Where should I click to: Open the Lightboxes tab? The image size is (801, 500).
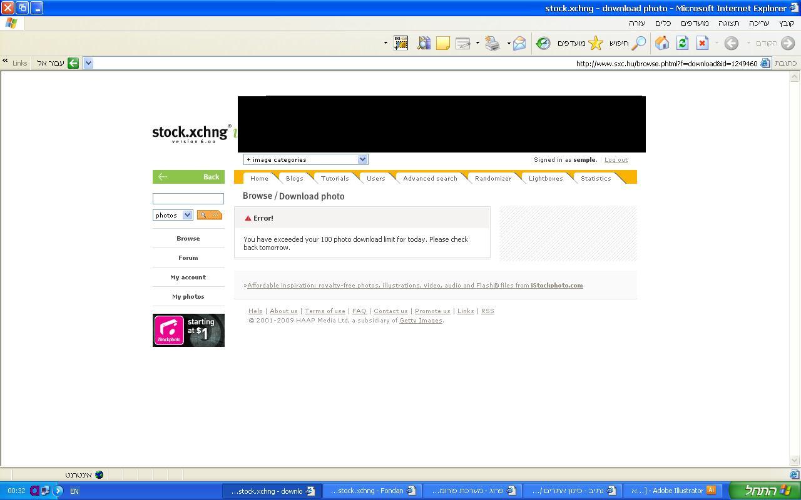coord(546,178)
